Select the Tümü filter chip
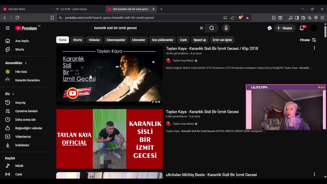Image resolution: width=327 pixels, height=184 pixels. [63, 40]
